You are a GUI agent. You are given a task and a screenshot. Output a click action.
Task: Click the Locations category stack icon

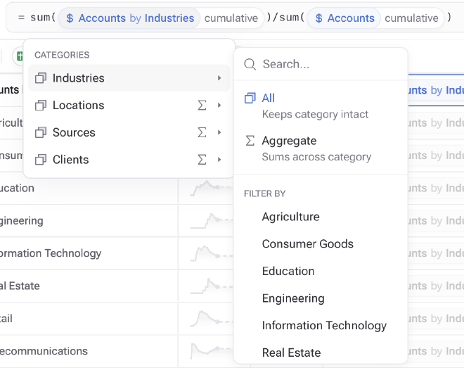pos(41,106)
